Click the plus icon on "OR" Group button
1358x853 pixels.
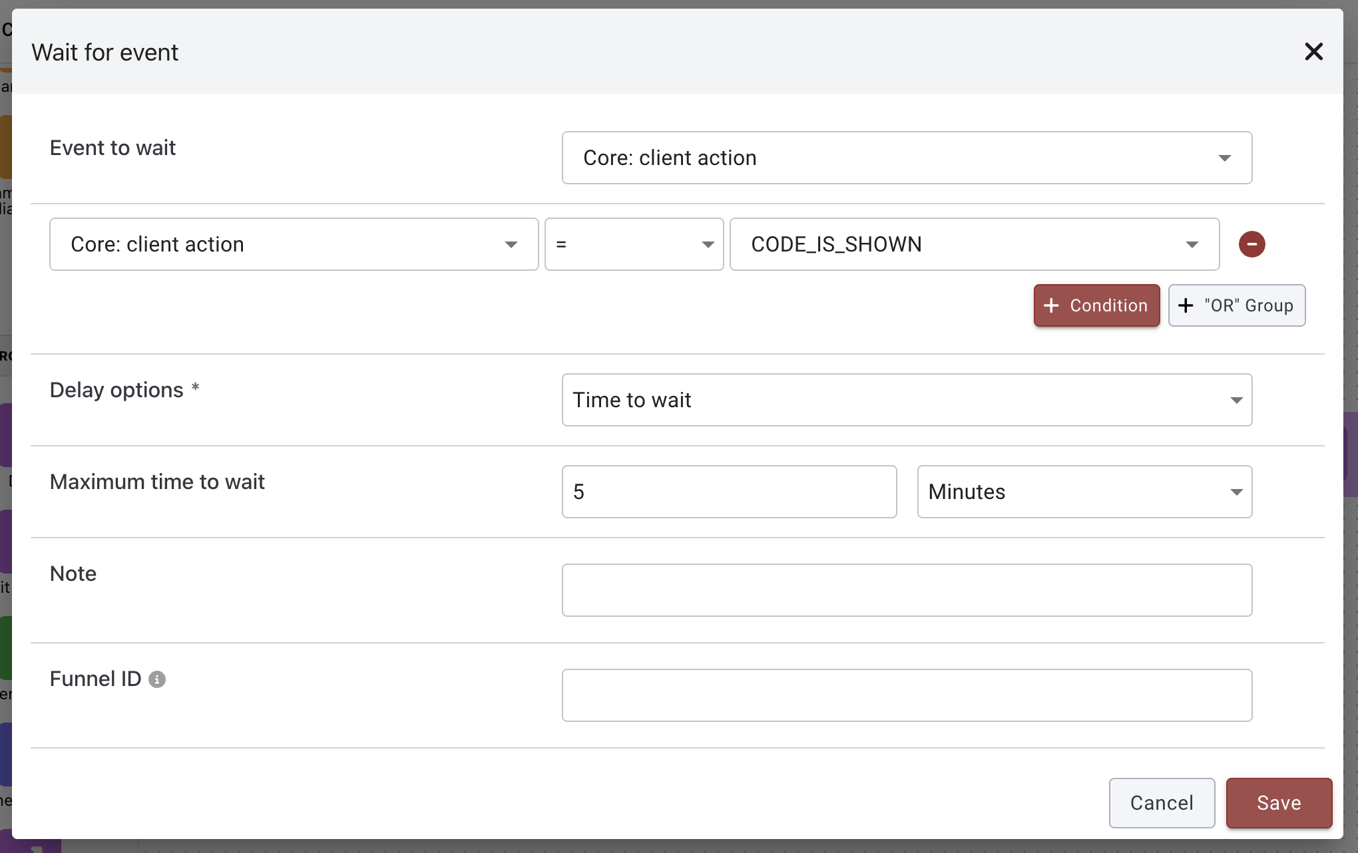click(x=1186, y=305)
